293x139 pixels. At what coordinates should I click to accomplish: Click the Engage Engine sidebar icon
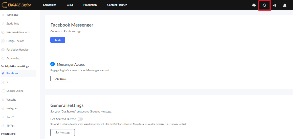(3, 91)
